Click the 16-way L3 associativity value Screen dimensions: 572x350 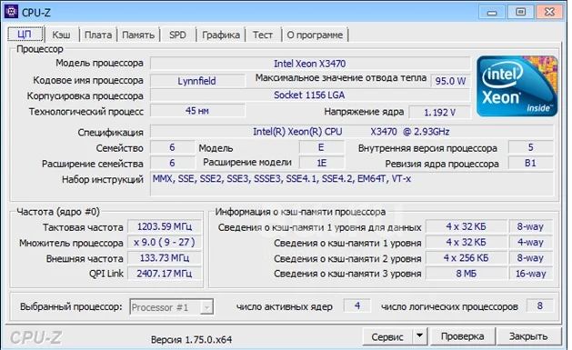click(x=531, y=274)
